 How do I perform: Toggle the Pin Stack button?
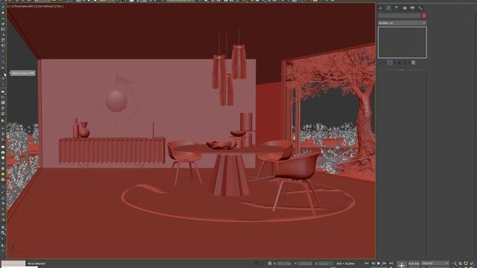tap(381, 63)
